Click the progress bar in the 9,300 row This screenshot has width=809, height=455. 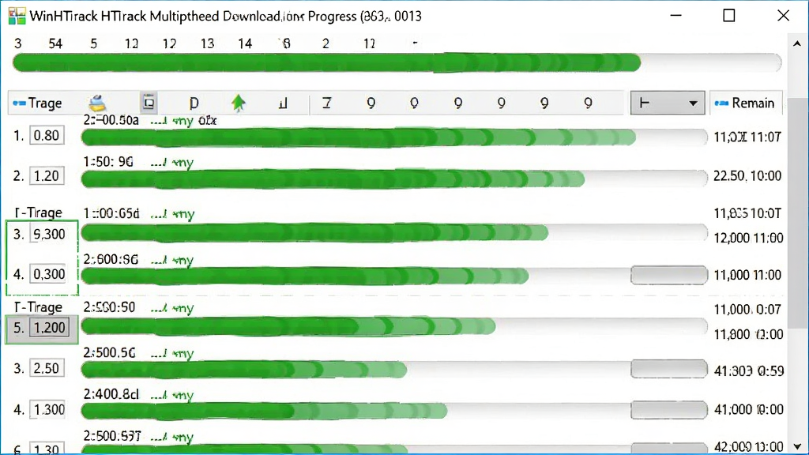tap(394, 233)
